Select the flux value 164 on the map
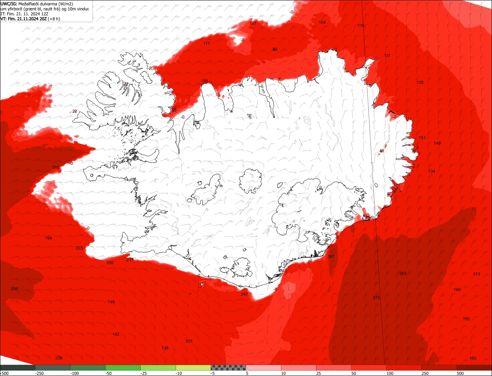492x376 pixels. (48, 238)
